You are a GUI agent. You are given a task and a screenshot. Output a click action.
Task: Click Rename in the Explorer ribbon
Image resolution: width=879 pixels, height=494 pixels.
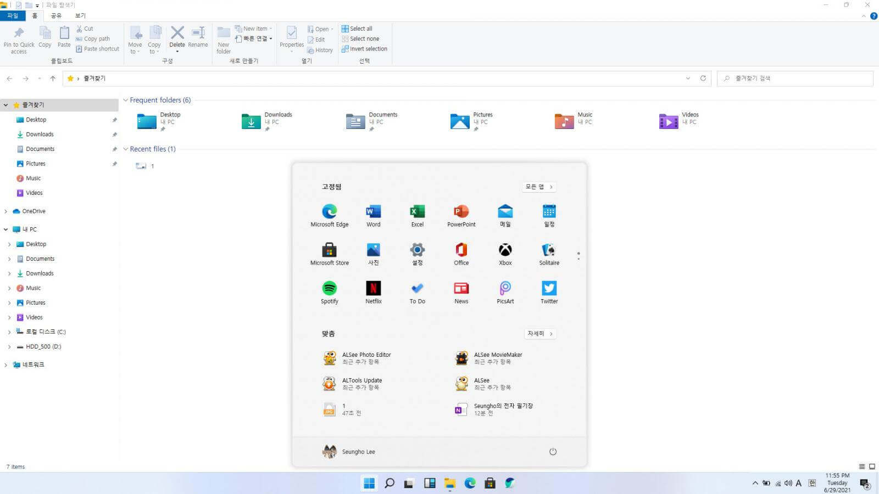pyautogui.click(x=198, y=37)
